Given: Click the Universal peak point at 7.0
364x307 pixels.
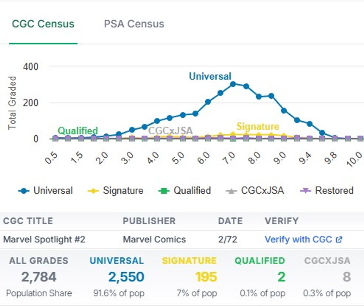Looking at the screenshot, I should click(x=233, y=84).
